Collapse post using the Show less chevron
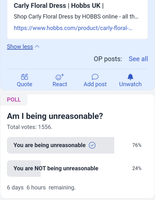Image resolution: width=155 pixels, height=200 pixels. coord(37,47)
